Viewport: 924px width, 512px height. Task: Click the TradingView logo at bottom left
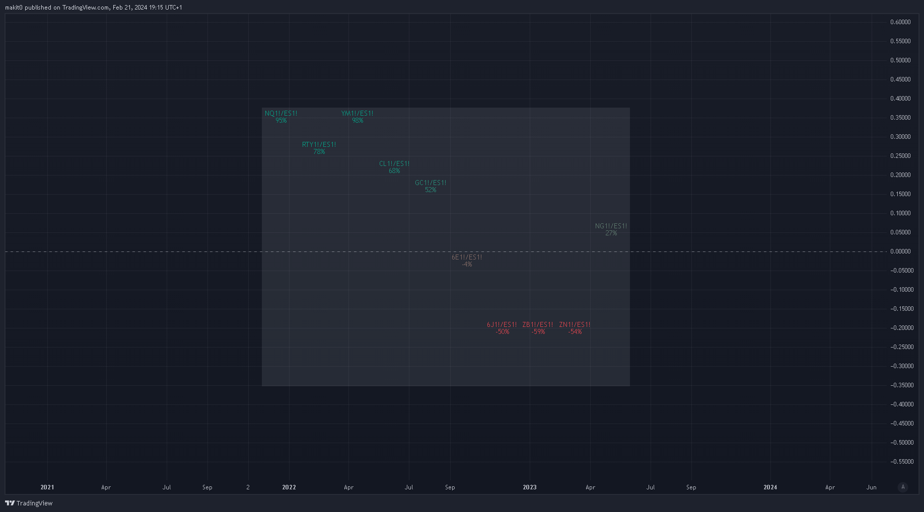tap(29, 503)
